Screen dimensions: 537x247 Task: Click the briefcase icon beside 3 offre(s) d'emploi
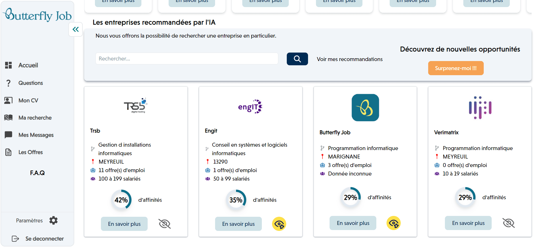[x=322, y=165]
